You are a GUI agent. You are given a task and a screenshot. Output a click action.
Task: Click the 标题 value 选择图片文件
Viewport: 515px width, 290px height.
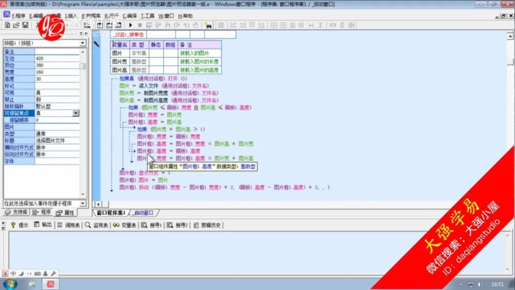[57, 141]
